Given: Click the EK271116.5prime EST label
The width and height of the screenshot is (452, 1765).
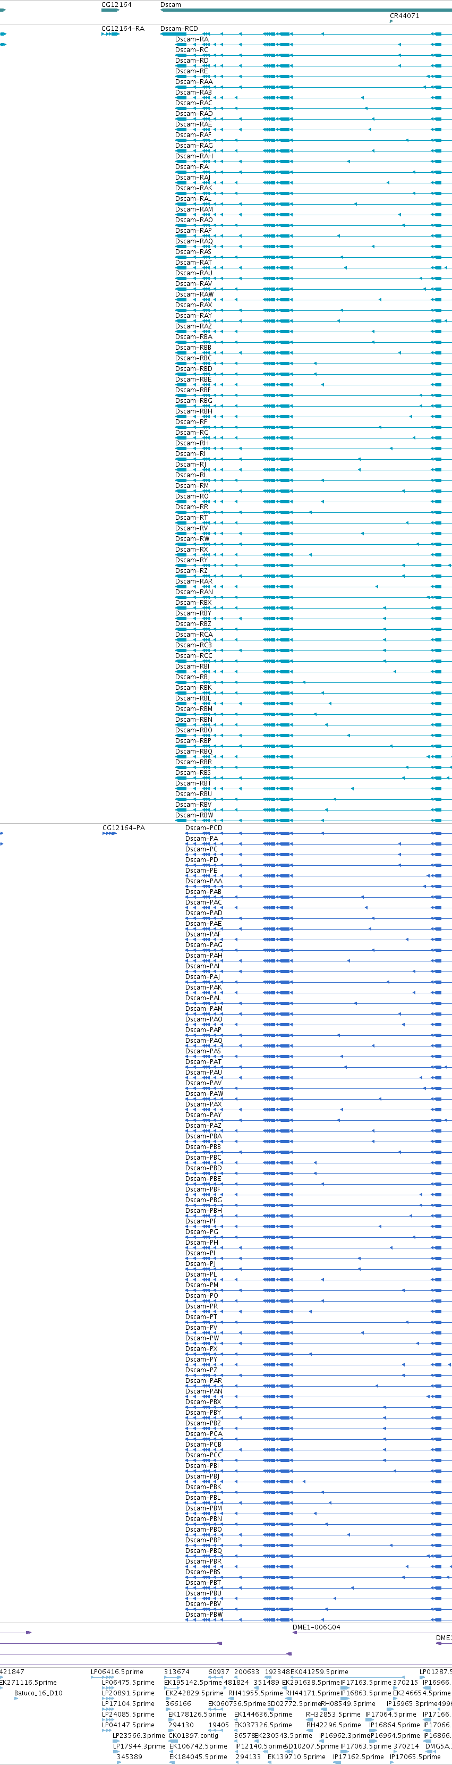Looking at the screenshot, I should (x=28, y=1682).
